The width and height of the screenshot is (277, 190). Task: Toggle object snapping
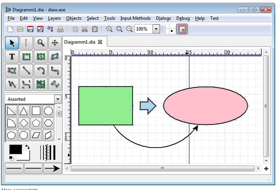tap(182, 29)
